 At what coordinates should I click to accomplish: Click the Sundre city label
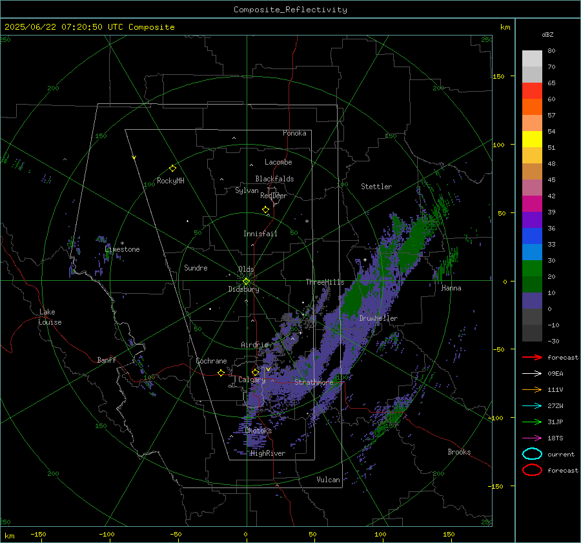tap(196, 268)
